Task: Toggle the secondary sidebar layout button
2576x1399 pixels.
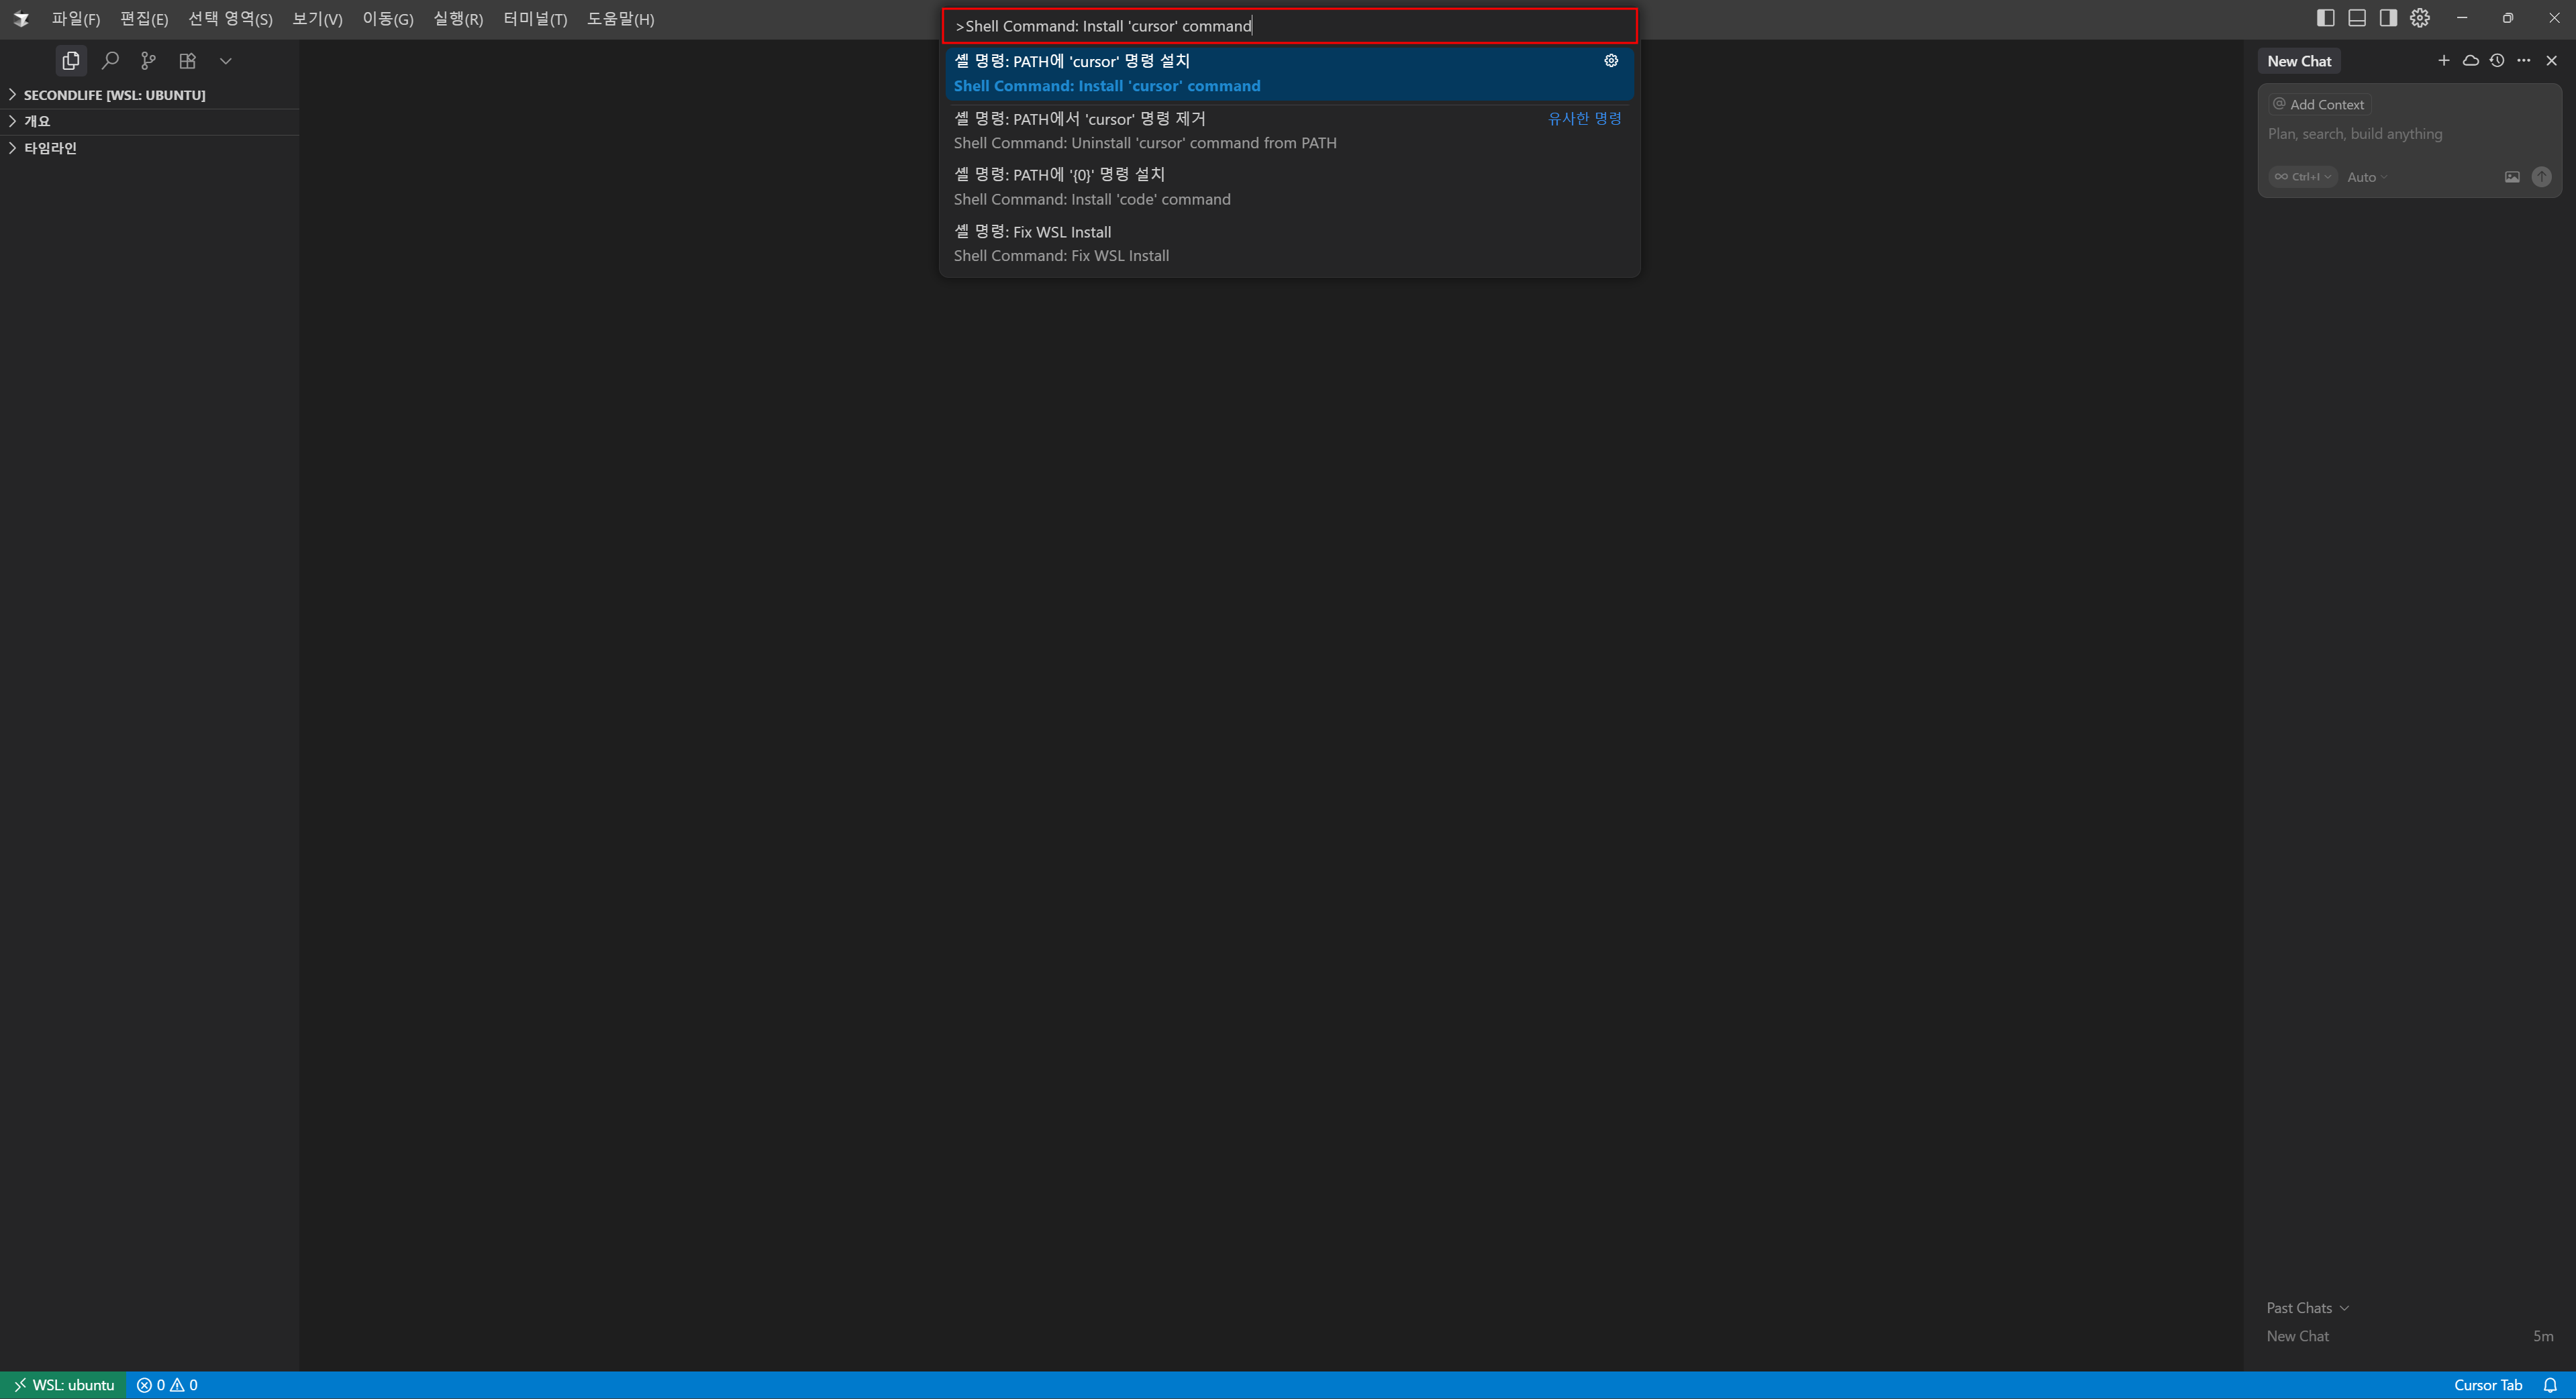Action: click(2388, 18)
